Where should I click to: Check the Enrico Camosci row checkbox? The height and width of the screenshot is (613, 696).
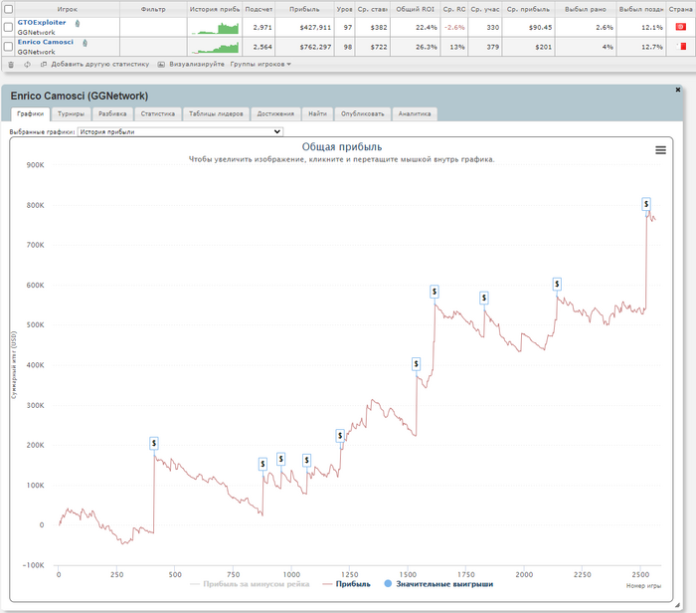tap(8, 46)
